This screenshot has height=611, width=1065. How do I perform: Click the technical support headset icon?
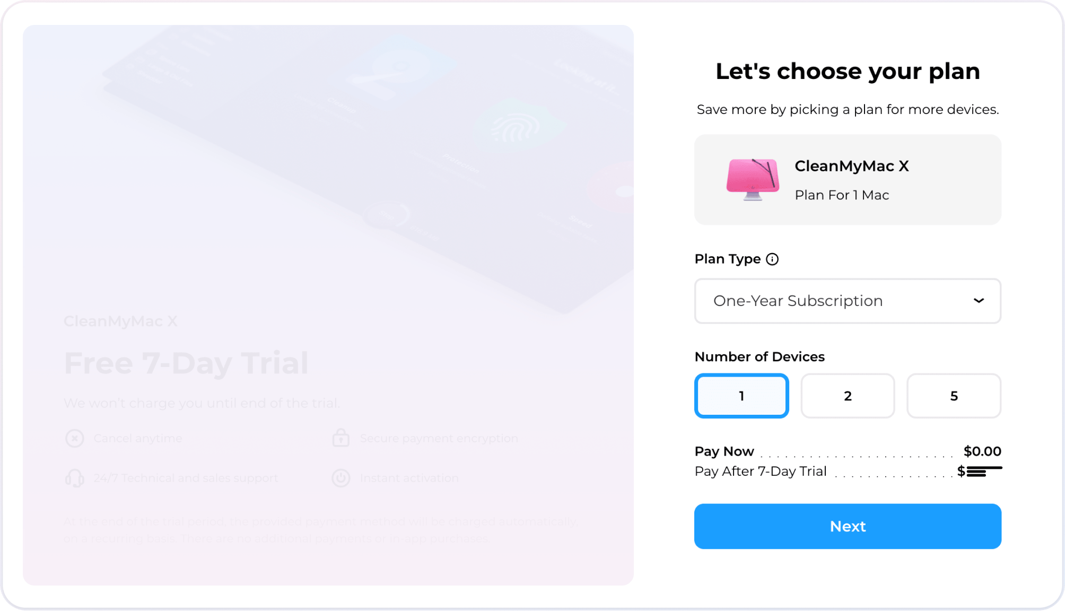click(75, 478)
